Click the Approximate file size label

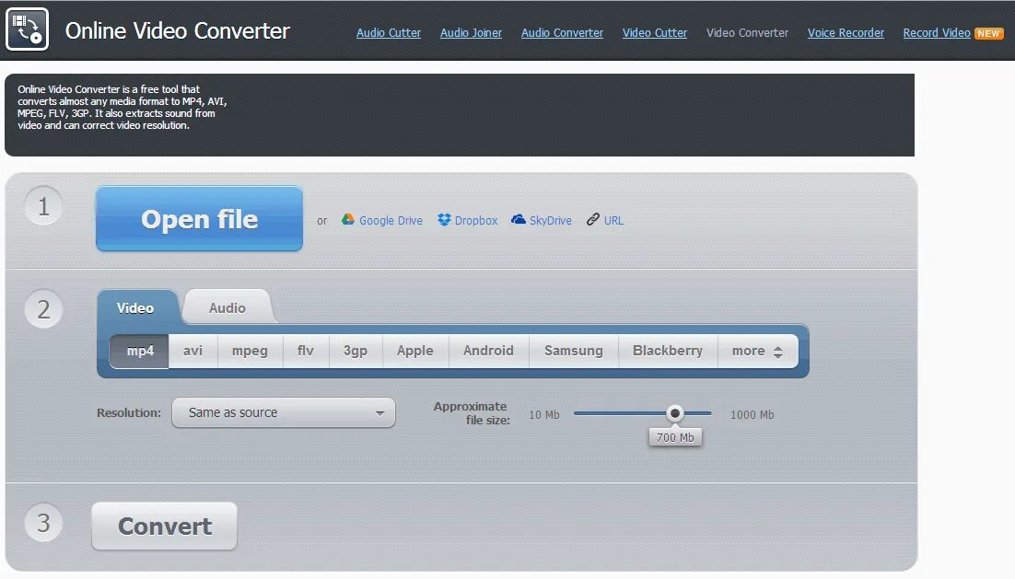(x=472, y=412)
